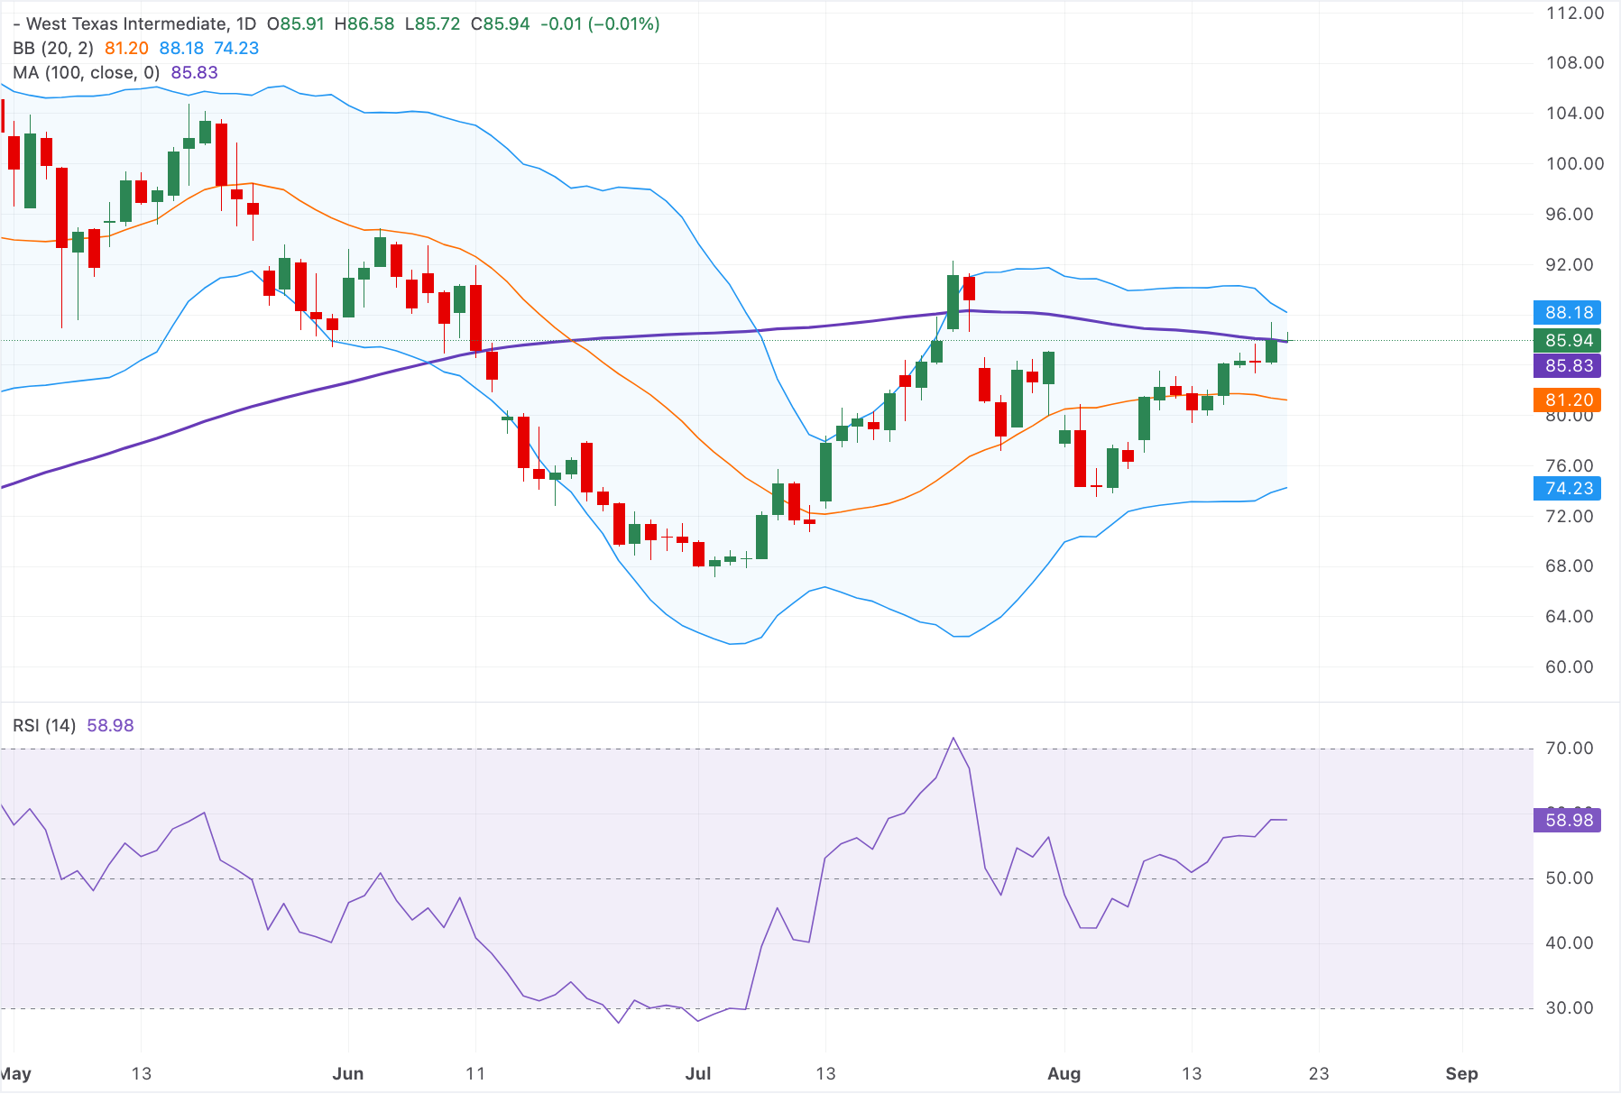Click the H86.58 high value in header
1621x1103 pixels.
pyautogui.click(x=364, y=24)
